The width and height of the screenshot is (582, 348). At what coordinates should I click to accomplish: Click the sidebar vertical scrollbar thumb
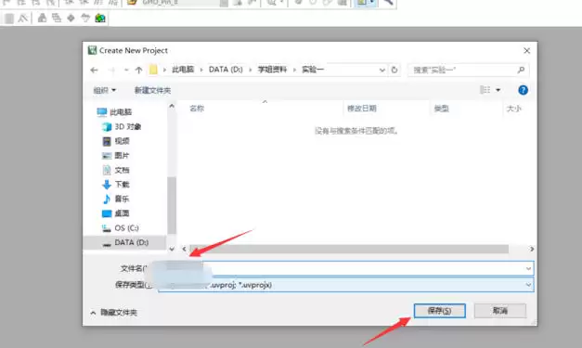172,205
